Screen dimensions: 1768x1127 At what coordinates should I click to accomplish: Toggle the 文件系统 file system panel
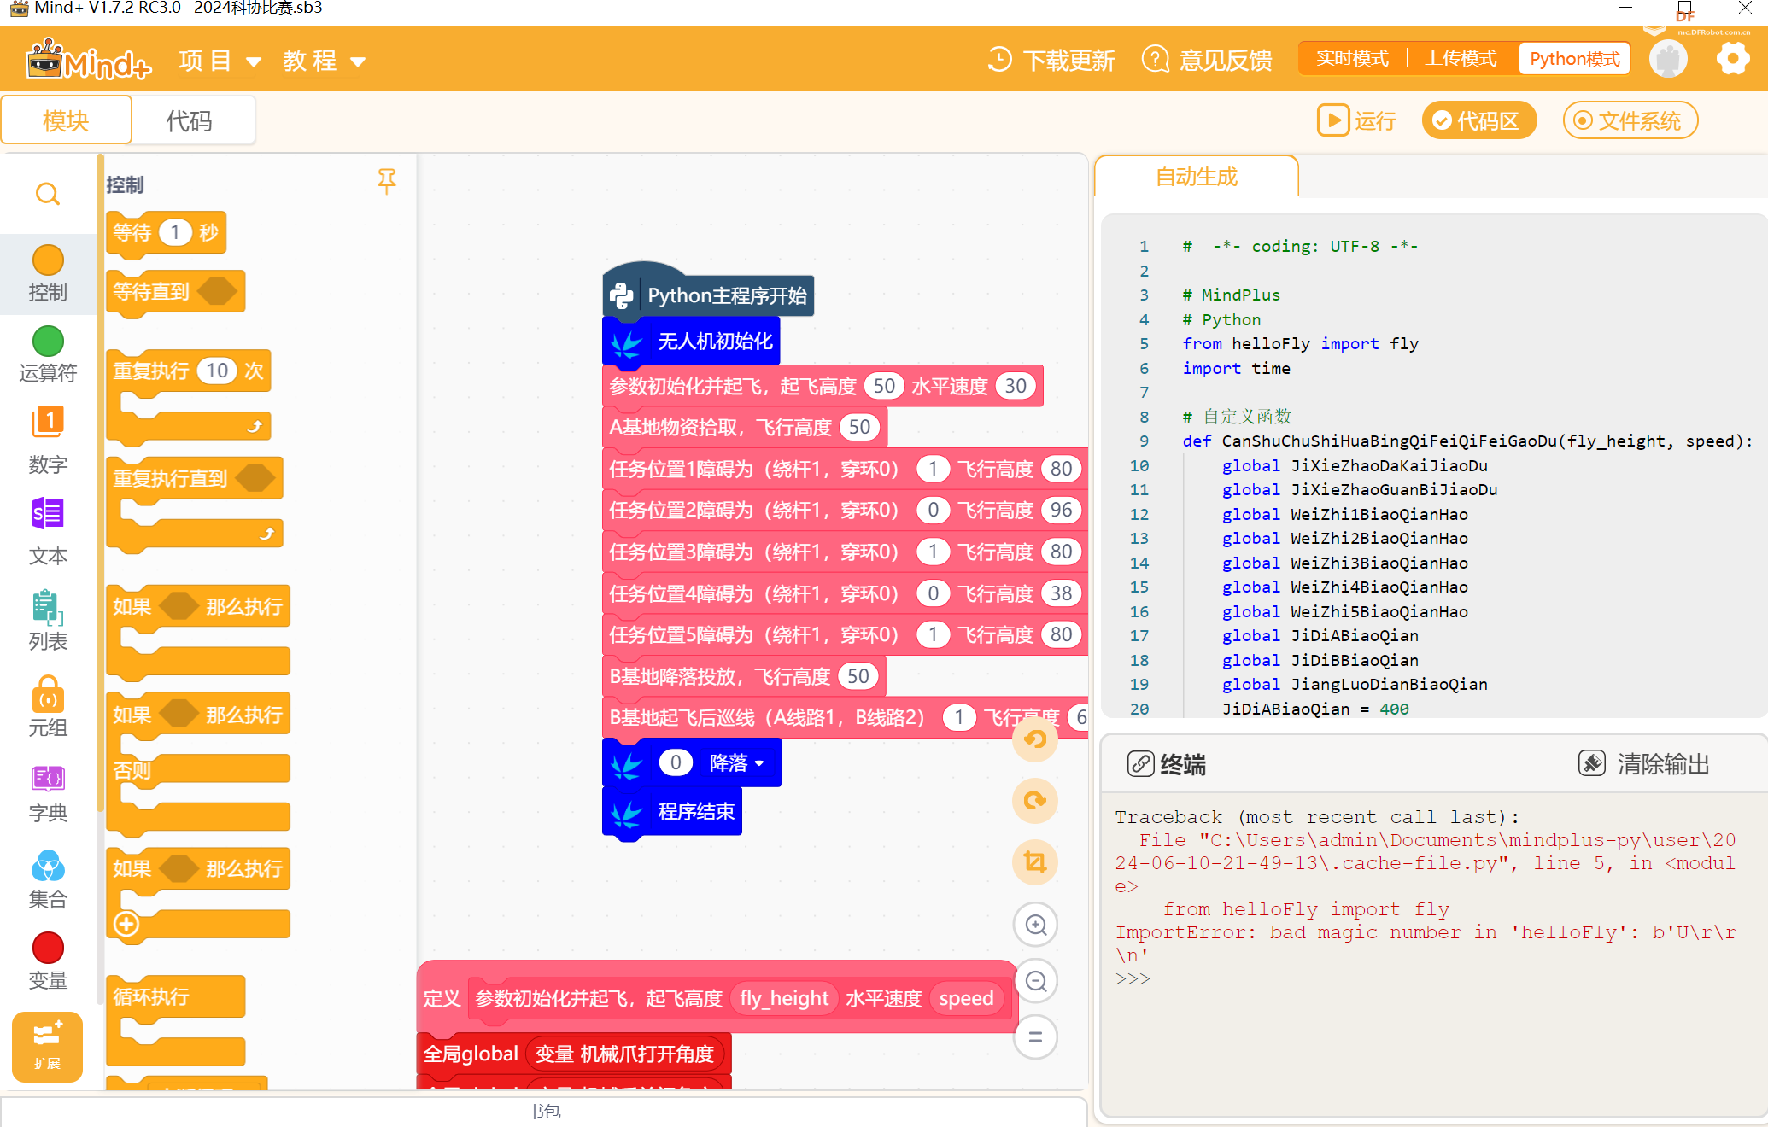tap(1630, 120)
